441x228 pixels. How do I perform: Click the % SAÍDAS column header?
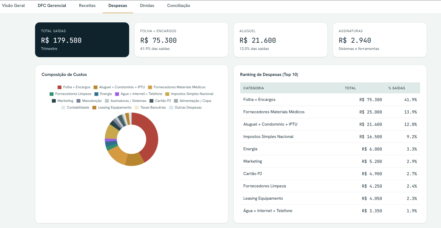[397, 88]
